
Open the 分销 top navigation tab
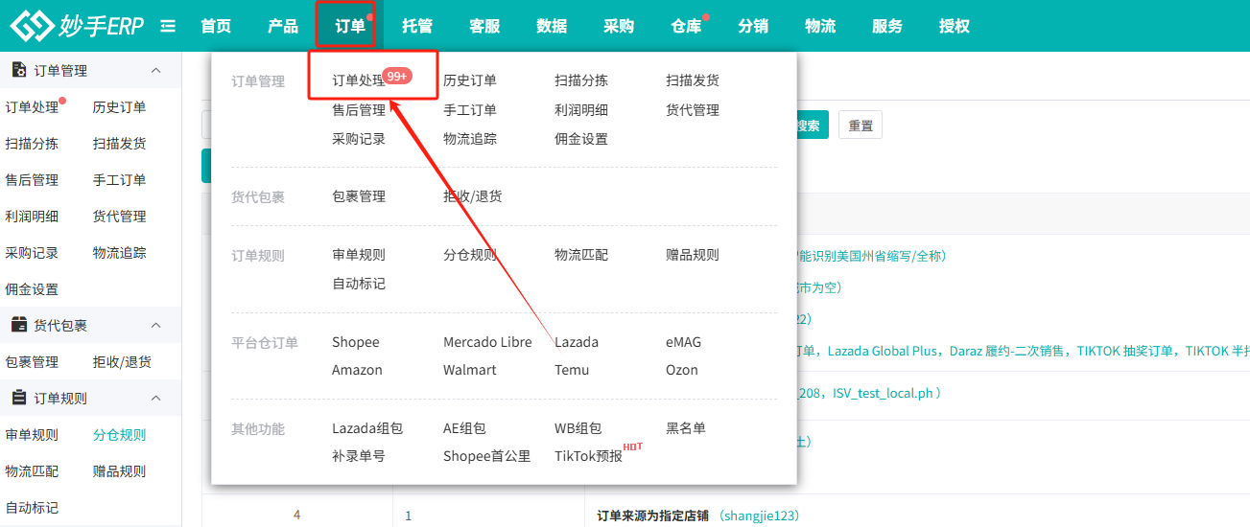coord(753,26)
